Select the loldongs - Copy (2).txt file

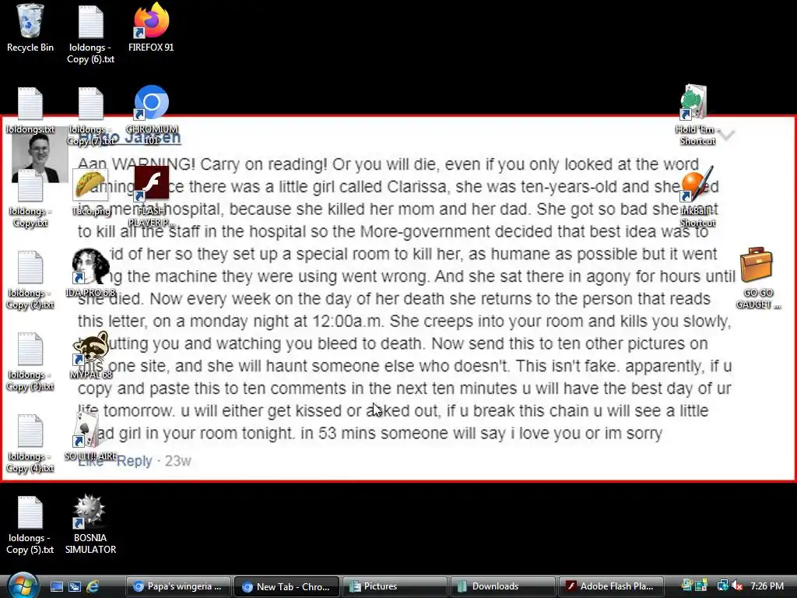click(x=30, y=280)
